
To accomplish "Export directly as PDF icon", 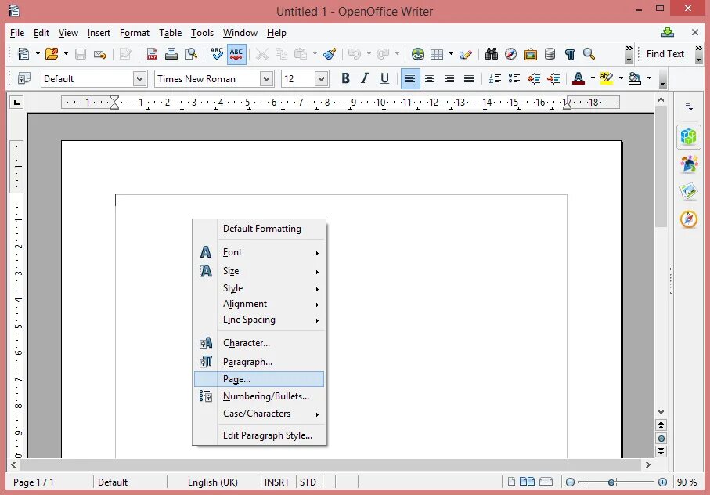I will pyautogui.click(x=152, y=54).
